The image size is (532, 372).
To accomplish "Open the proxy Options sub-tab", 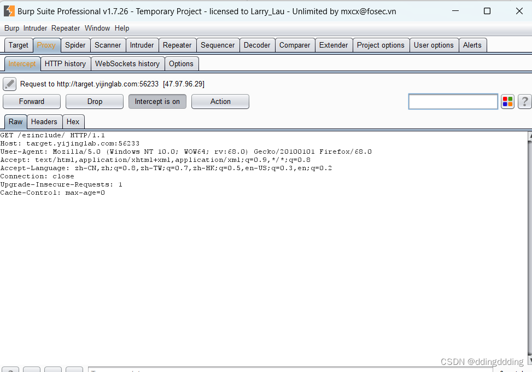I will tap(181, 64).
